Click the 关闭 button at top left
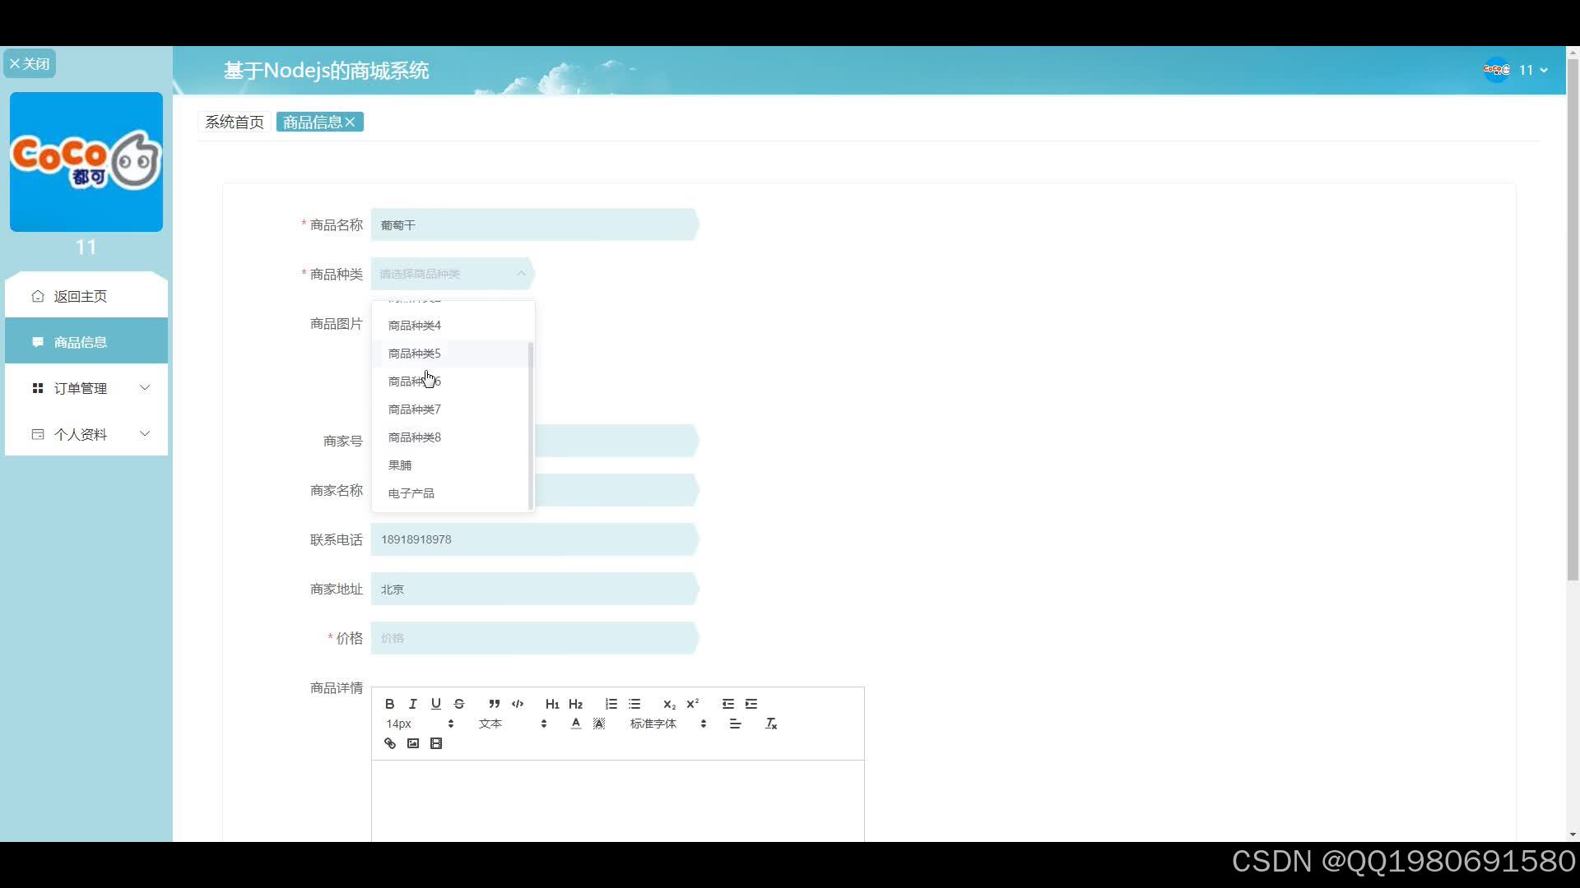The width and height of the screenshot is (1580, 888). (x=30, y=63)
